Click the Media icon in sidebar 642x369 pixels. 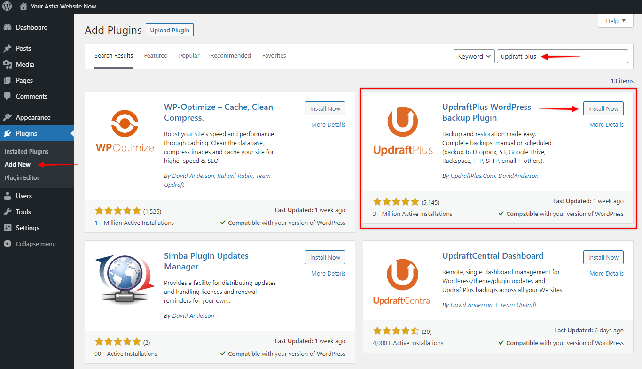[x=8, y=64]
